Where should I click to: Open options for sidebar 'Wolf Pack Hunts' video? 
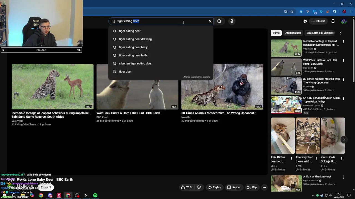pos(344,61)
